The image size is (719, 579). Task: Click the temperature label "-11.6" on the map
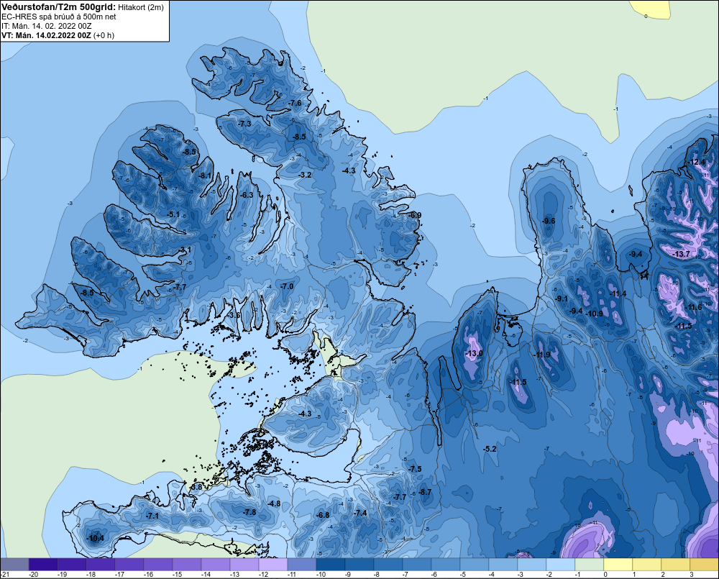tap(693, 307)
